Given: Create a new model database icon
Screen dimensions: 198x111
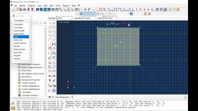Looking at the screenshot, I should point(13,10).
